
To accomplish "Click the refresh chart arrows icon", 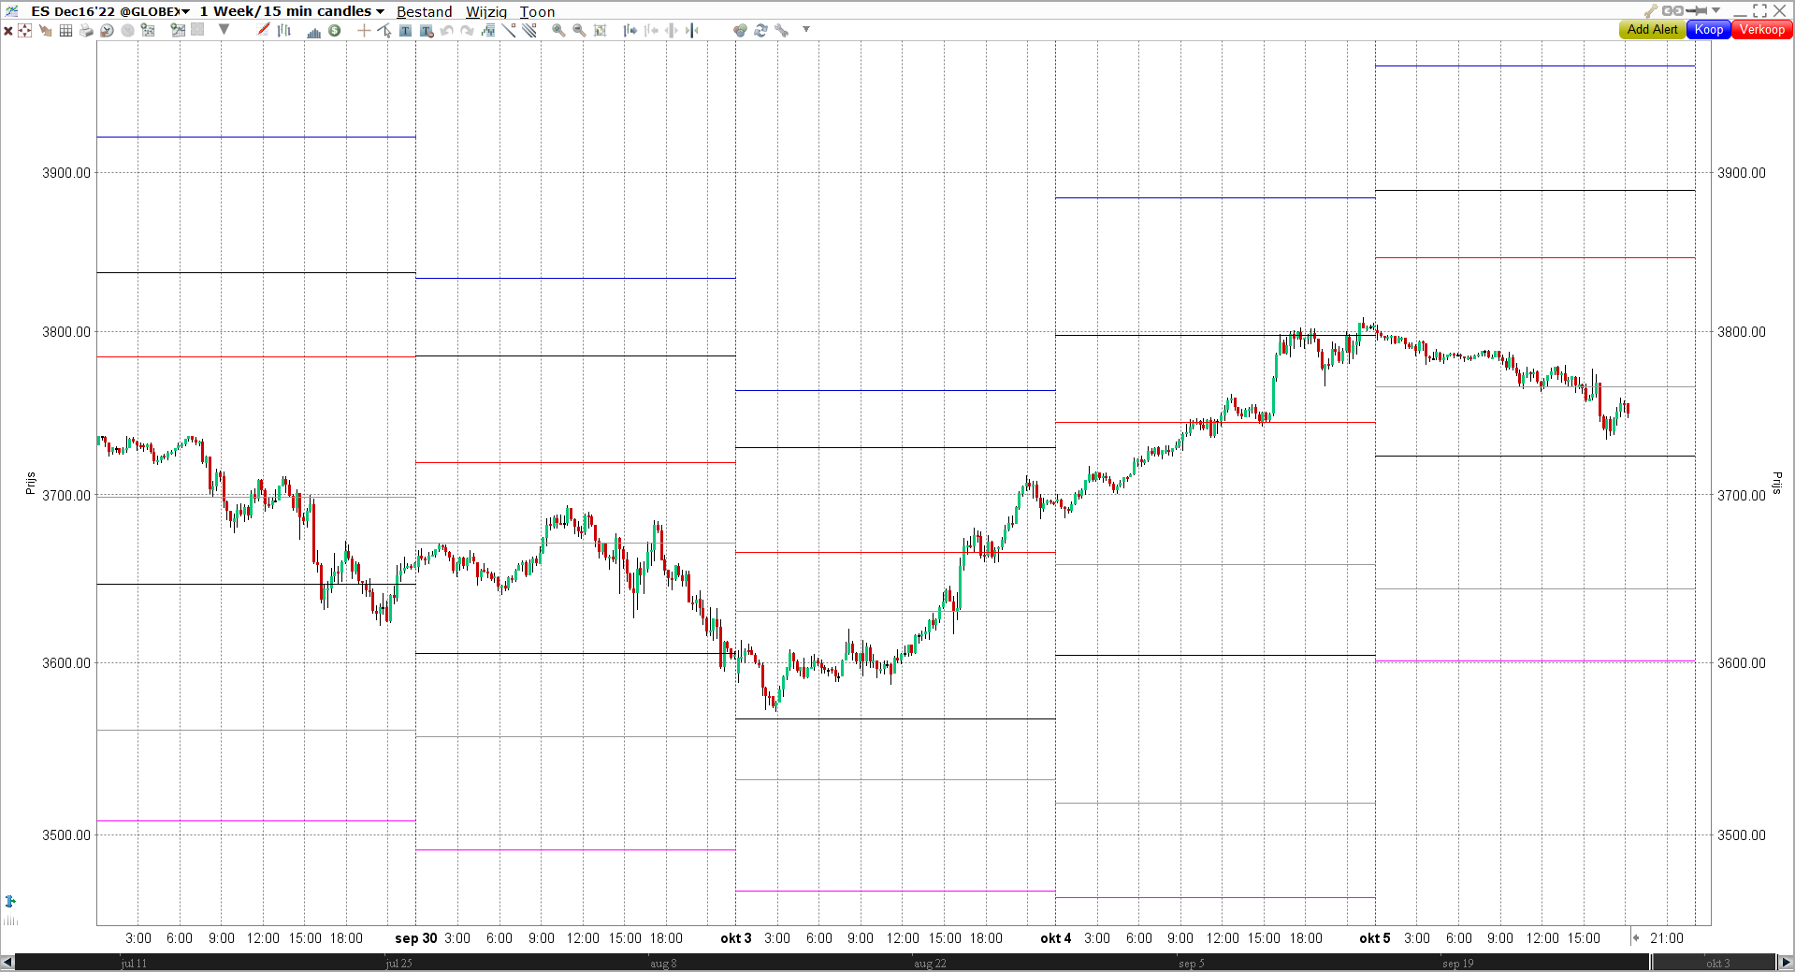I will (760, 30).
